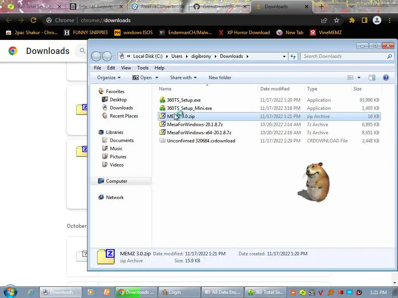Switch to the GitHub Chrome tab
The image size is (398, 298).
coord(220,7)
